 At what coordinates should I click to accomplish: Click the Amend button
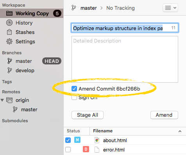pos(164,115)
